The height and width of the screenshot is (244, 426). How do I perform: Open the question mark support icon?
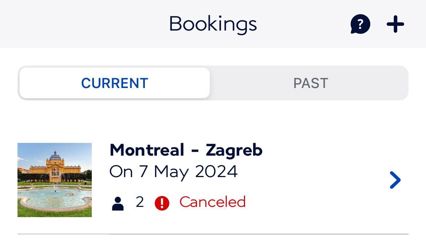click(360, 24)
